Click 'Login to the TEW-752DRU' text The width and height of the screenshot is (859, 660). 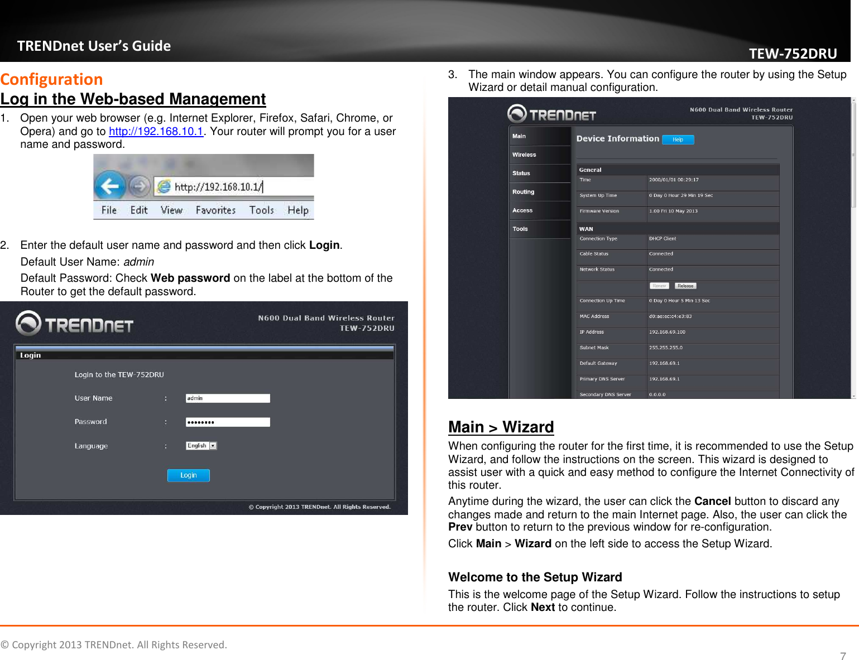pos(119,375)
